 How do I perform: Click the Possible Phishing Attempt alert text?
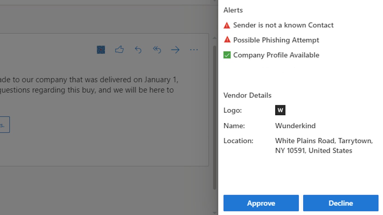coord(276,40)
